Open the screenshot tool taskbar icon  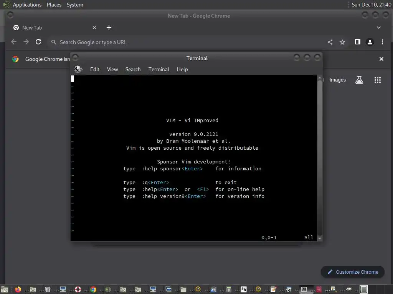pyautogui.click(x=289, y=289)
